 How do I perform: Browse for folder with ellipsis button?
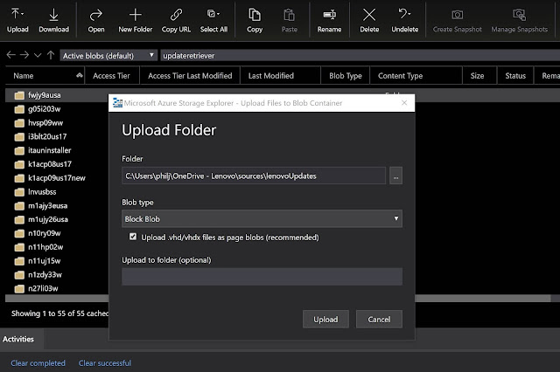tap(395, 176)
